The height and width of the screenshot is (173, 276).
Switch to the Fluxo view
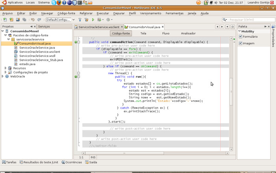pyautogui.click(x=166, y=33)
